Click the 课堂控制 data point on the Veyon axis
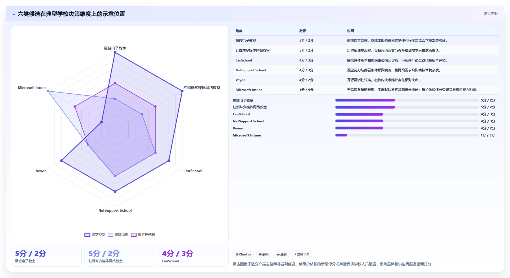 (x=61, y=161)
